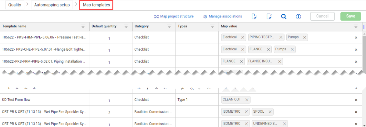The width and height of the screenshot is (366, 127).
Task: Delete the KD Test From flow row
Action: pyautogui.click(x=356, y=100)
